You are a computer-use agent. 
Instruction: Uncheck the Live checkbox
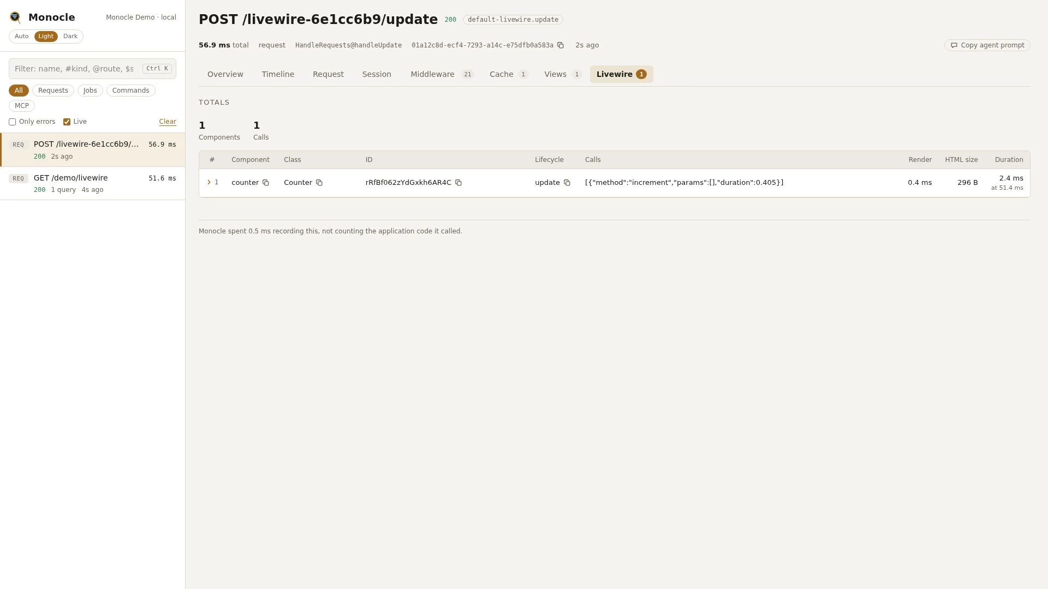(67, 122)
